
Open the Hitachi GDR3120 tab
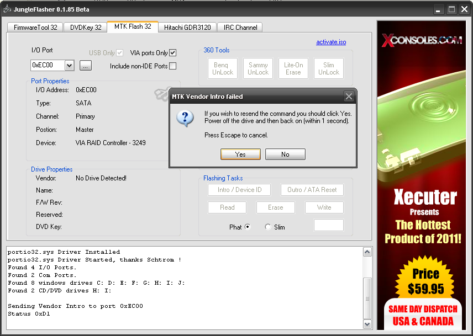(187, 28)
